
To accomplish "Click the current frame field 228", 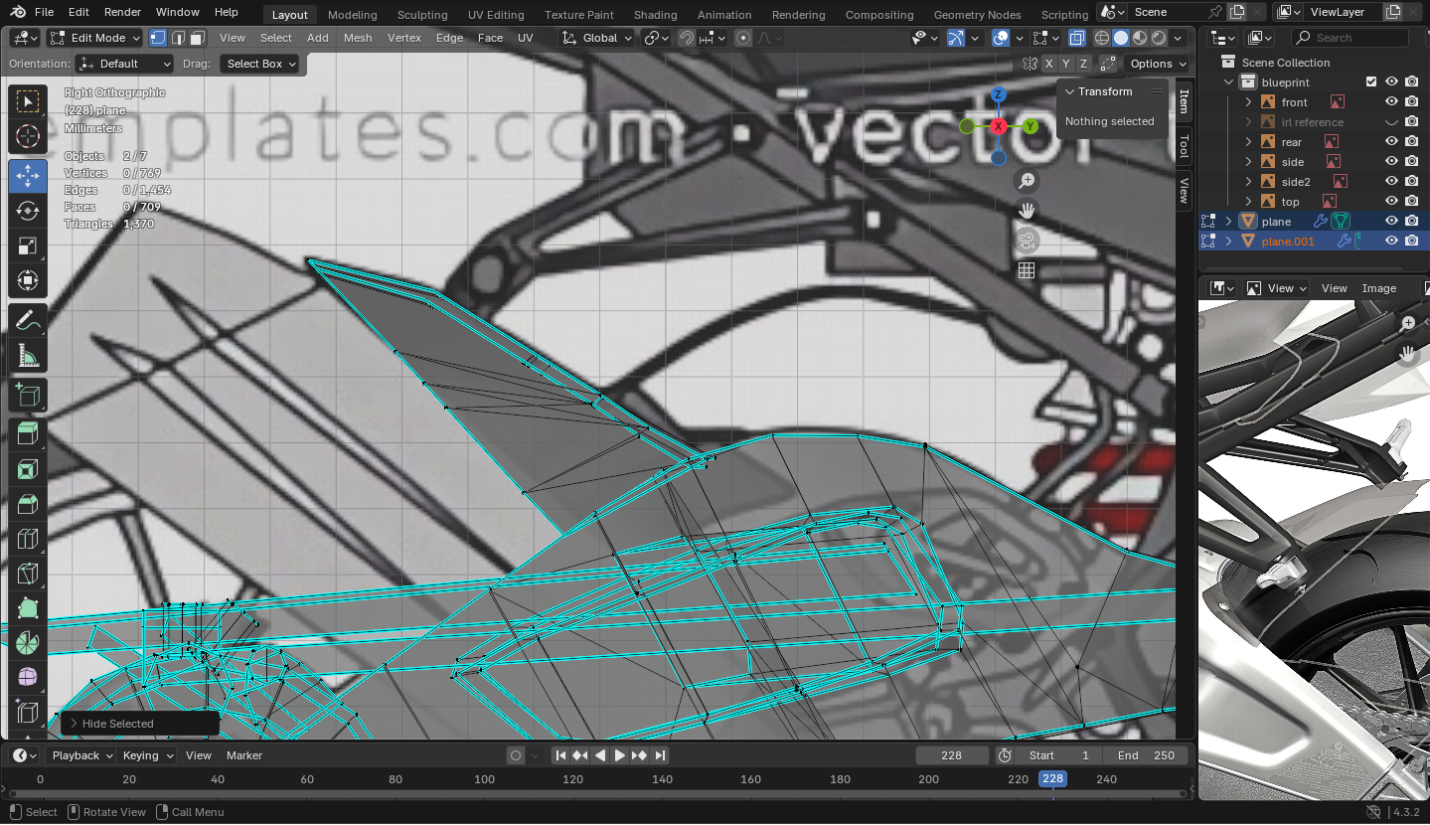I will tap(952, 755).
